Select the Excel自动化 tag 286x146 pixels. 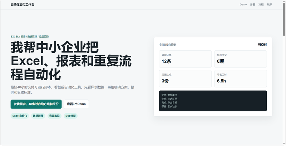coord(20,116)
